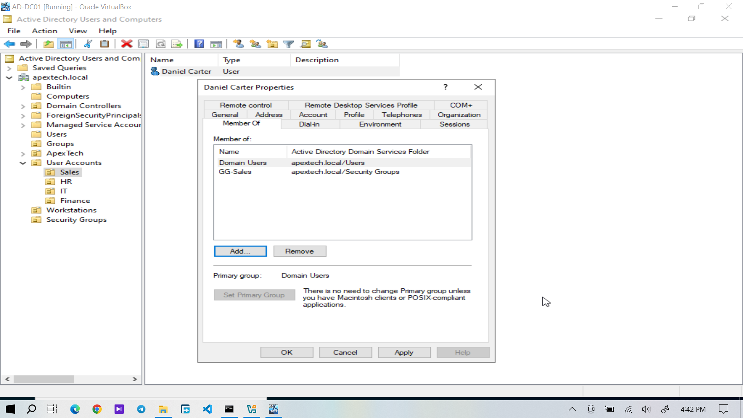Click the Cut scissors icon
This screenshot has height=418, width=743.
tap(88, 44)
